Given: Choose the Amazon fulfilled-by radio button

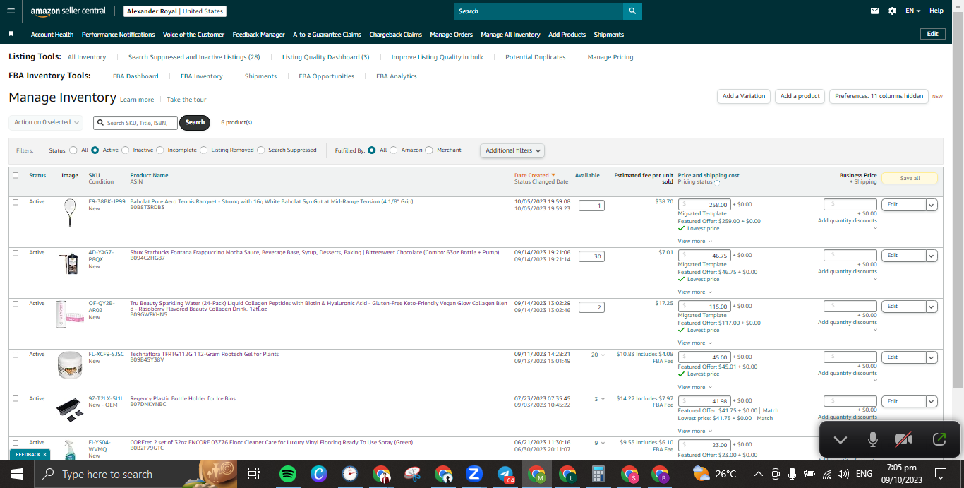Looking at the screenshot, I should click(x=394, y=150).
